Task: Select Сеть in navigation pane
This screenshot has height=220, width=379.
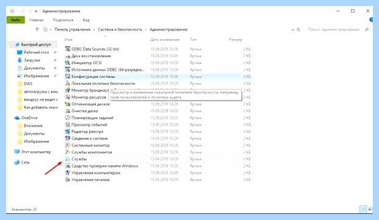Action: coord(25,162)
